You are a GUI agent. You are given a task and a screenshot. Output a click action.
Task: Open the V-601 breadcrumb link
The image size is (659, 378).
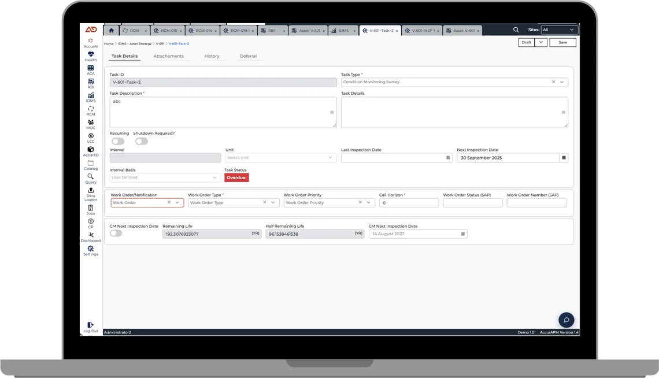160,44
